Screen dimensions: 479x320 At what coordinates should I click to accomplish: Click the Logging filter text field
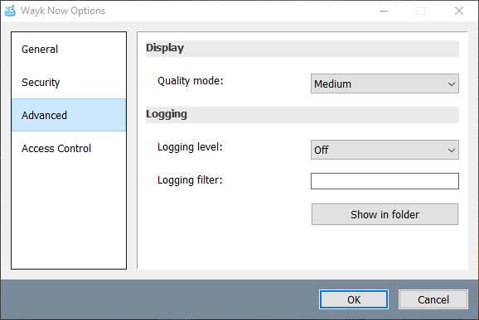pyautogui.click(x=385, y=181)
